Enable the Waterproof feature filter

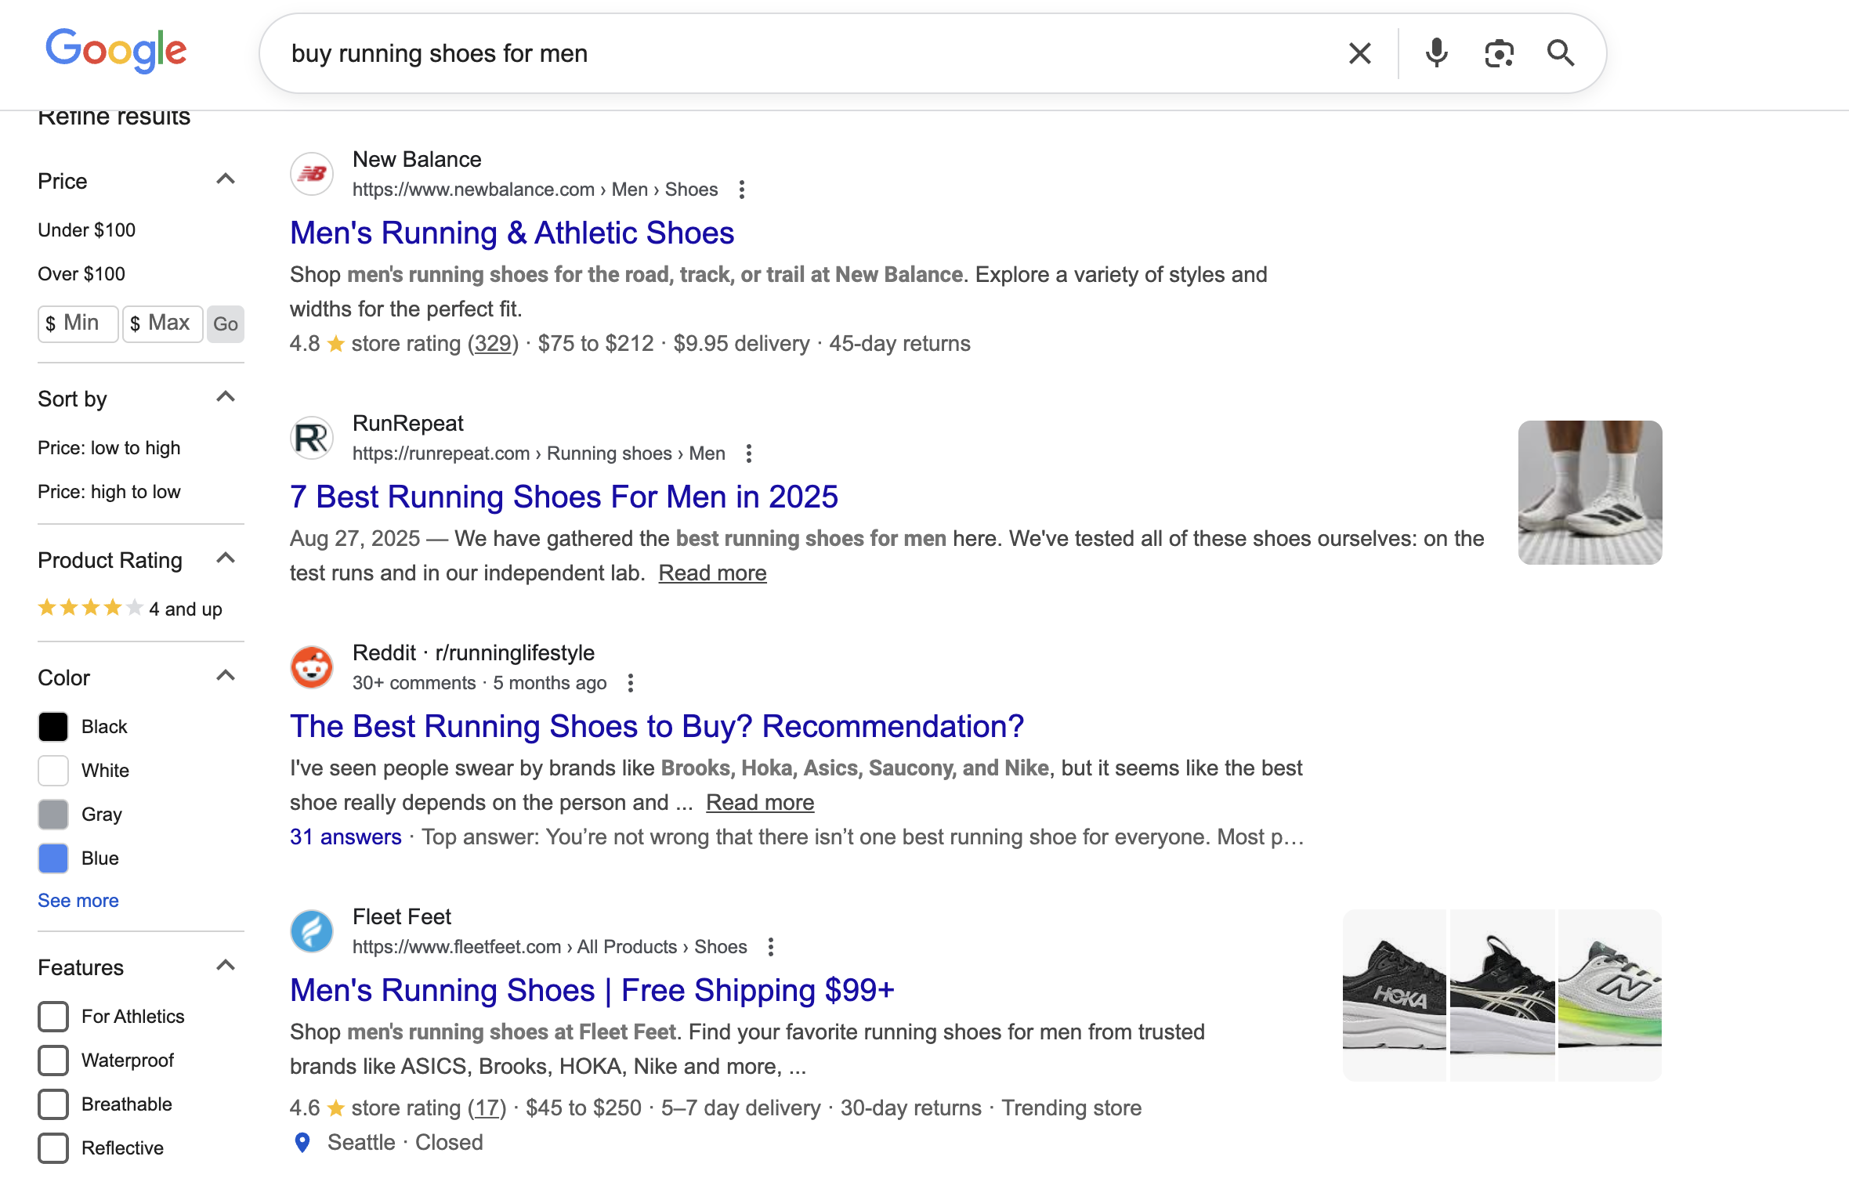52,1060
